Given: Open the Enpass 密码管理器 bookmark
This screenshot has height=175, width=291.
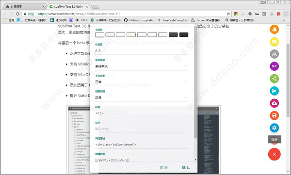Looking at the screenshot, I should (206, 20).
